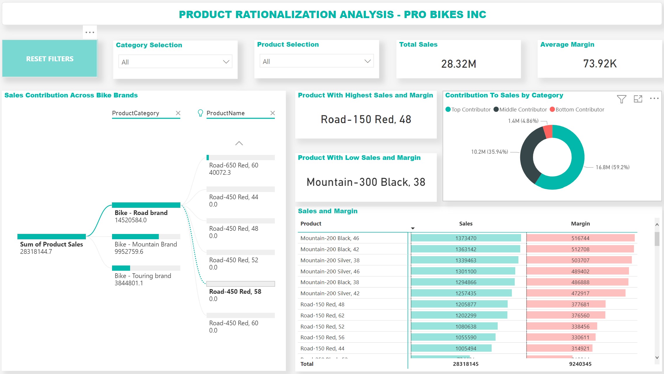Select the Mountain-200 Silver, 46 row
This screenshot has width=664, height=374.
467,271
